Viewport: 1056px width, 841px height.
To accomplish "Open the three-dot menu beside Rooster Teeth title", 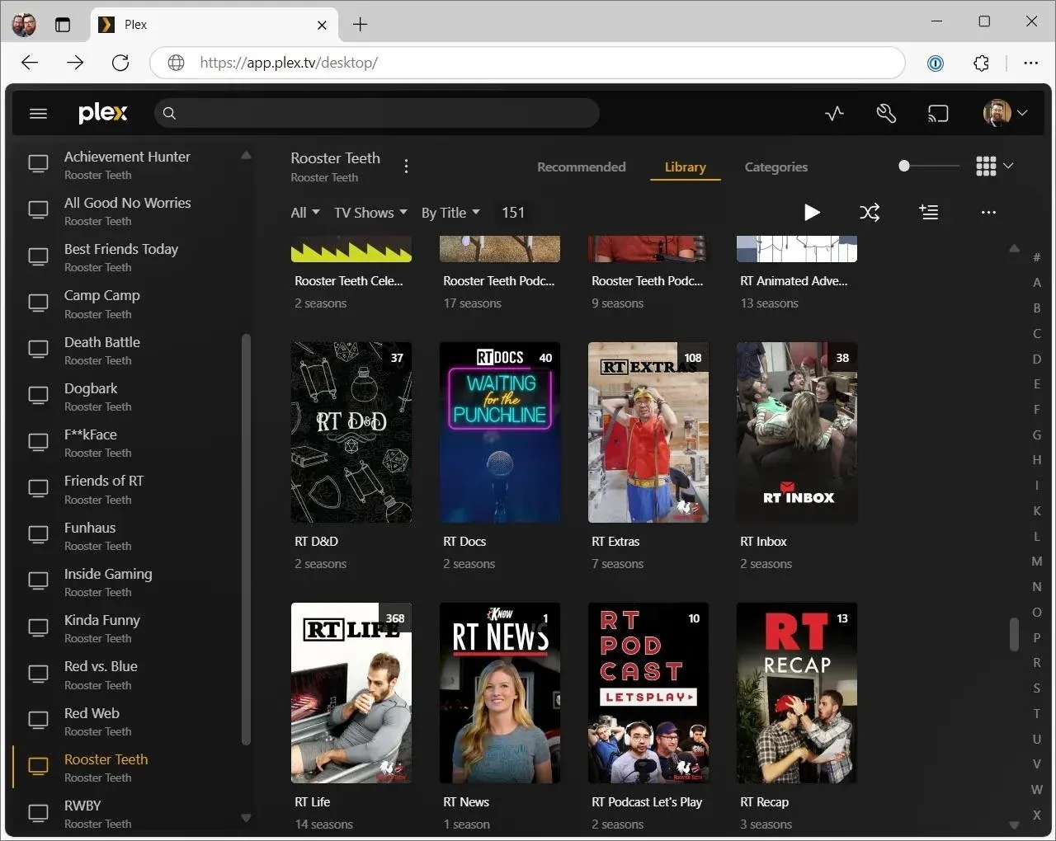I will click(406, 167).
